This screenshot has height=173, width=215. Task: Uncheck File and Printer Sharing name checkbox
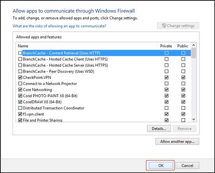20,120
